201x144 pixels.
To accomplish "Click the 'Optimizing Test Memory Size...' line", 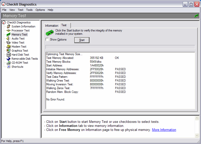I will click(64, 54).
